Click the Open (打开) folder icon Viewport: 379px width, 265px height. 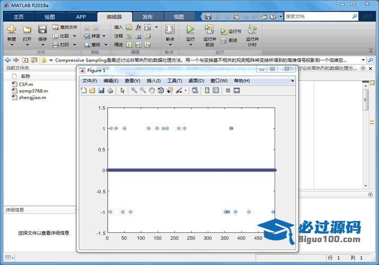pos(27,30)
